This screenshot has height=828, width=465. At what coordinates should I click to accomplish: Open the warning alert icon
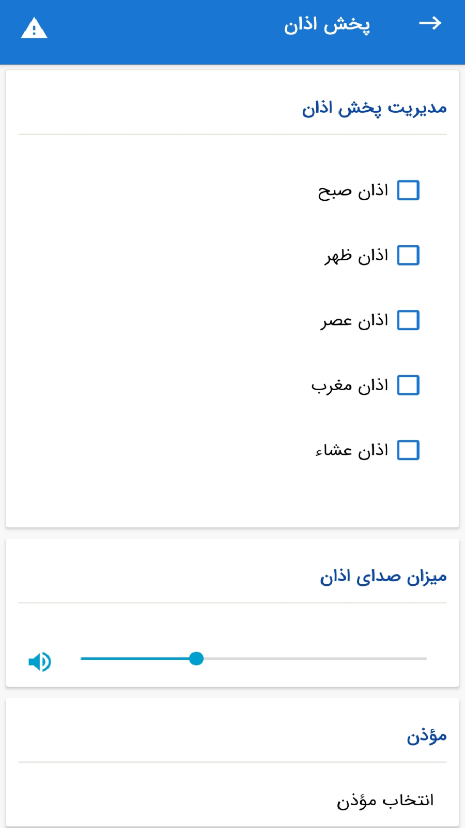[x=34, y=27]
